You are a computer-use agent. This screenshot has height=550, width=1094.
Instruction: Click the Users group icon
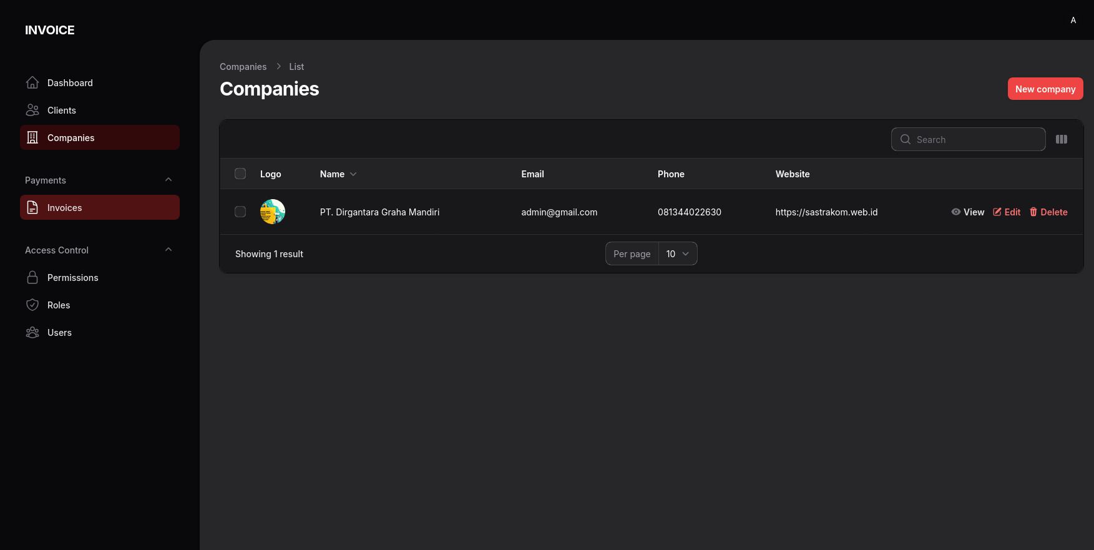pos(32,333)
